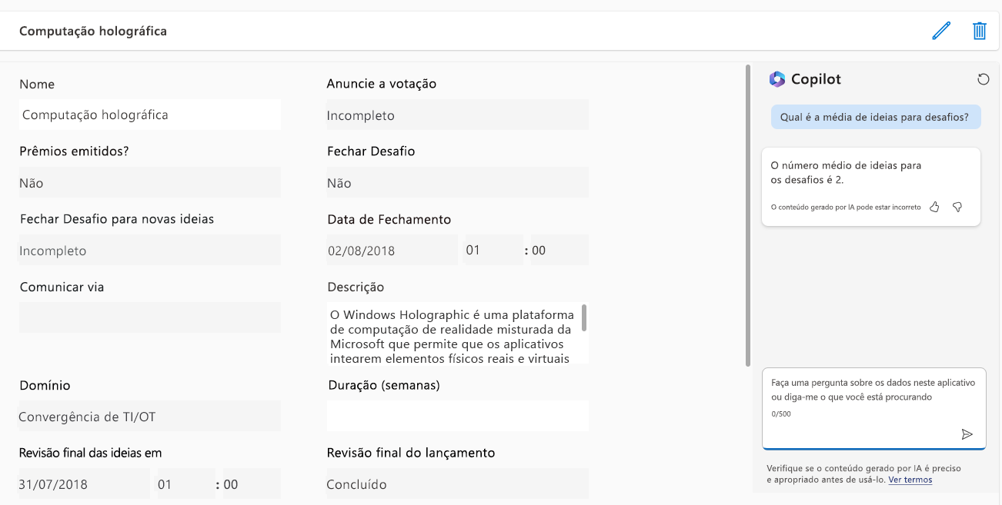Click the pencil edit icon

point(941,31)
